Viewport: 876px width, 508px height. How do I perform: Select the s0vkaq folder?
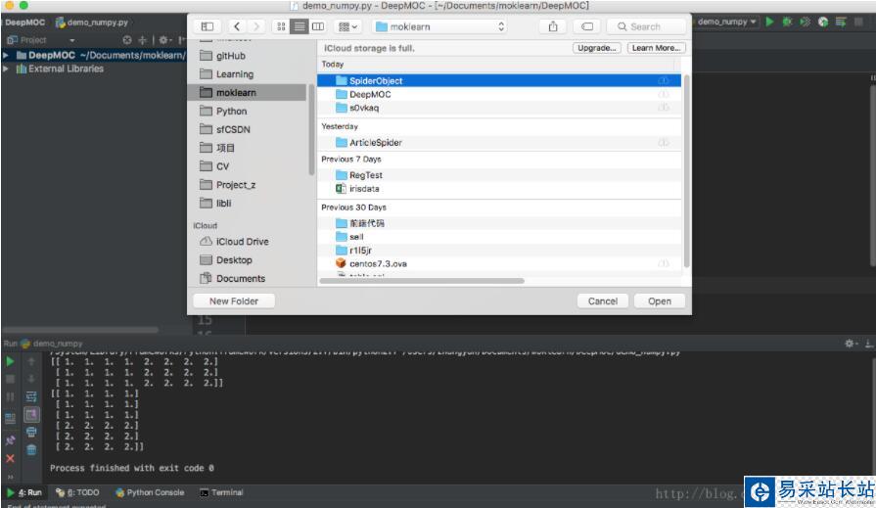(x=499, y=108)
